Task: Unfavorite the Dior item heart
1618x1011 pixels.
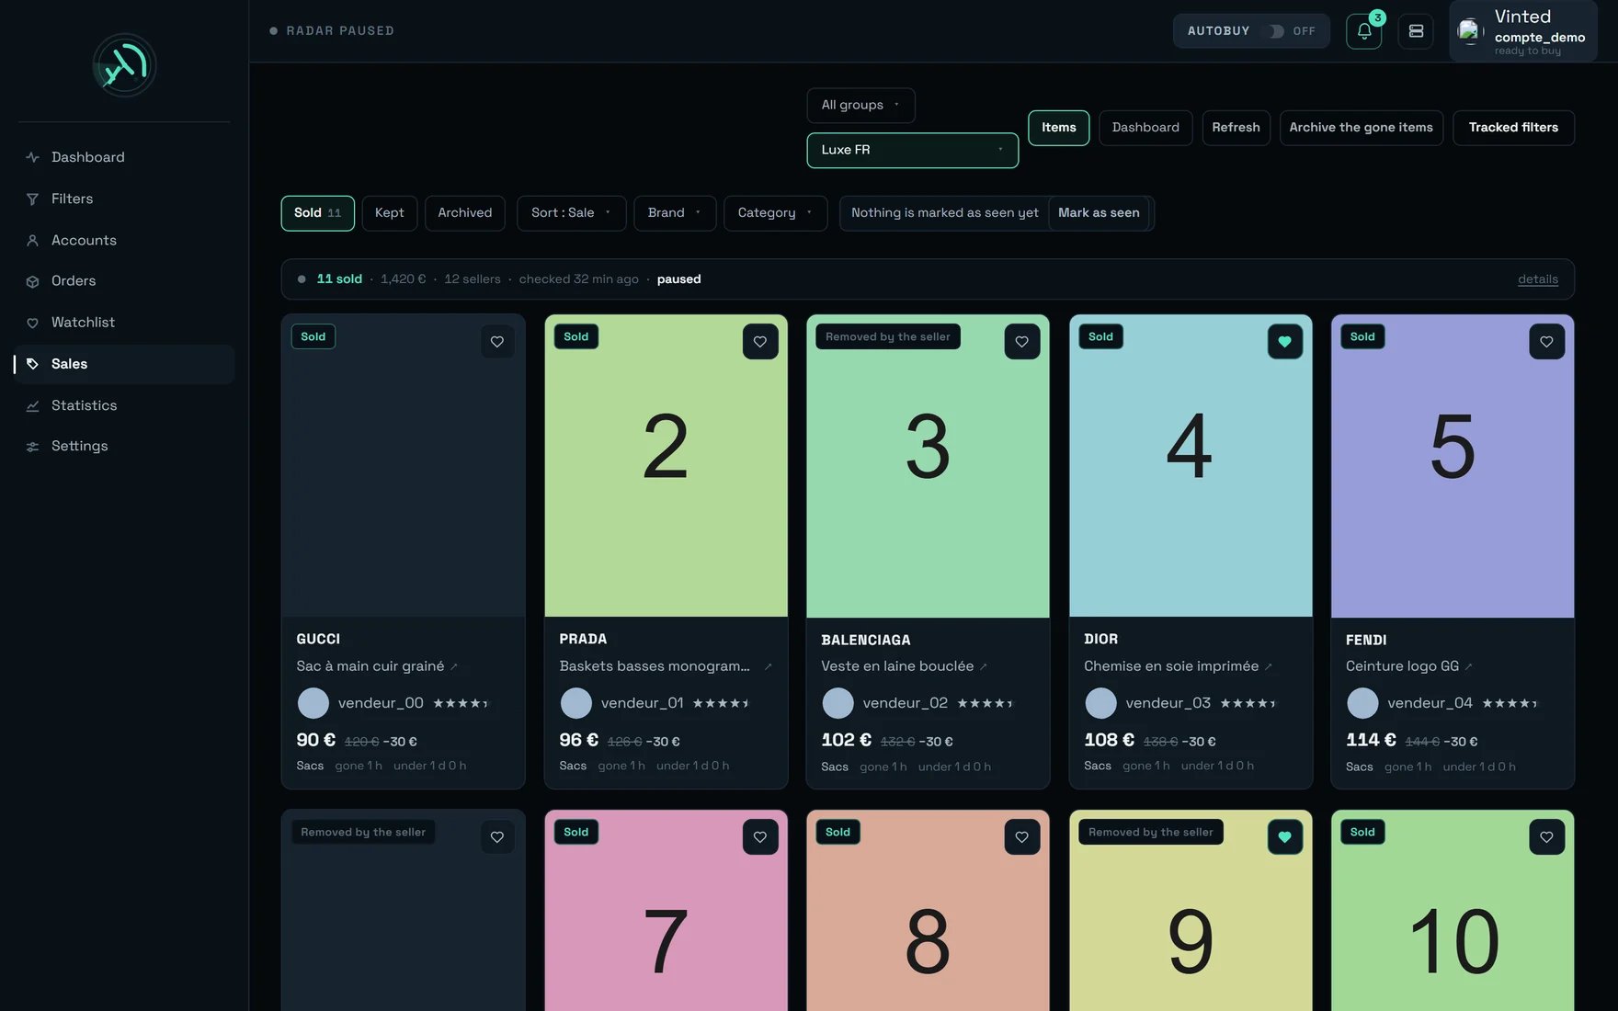Action: 1284,342
